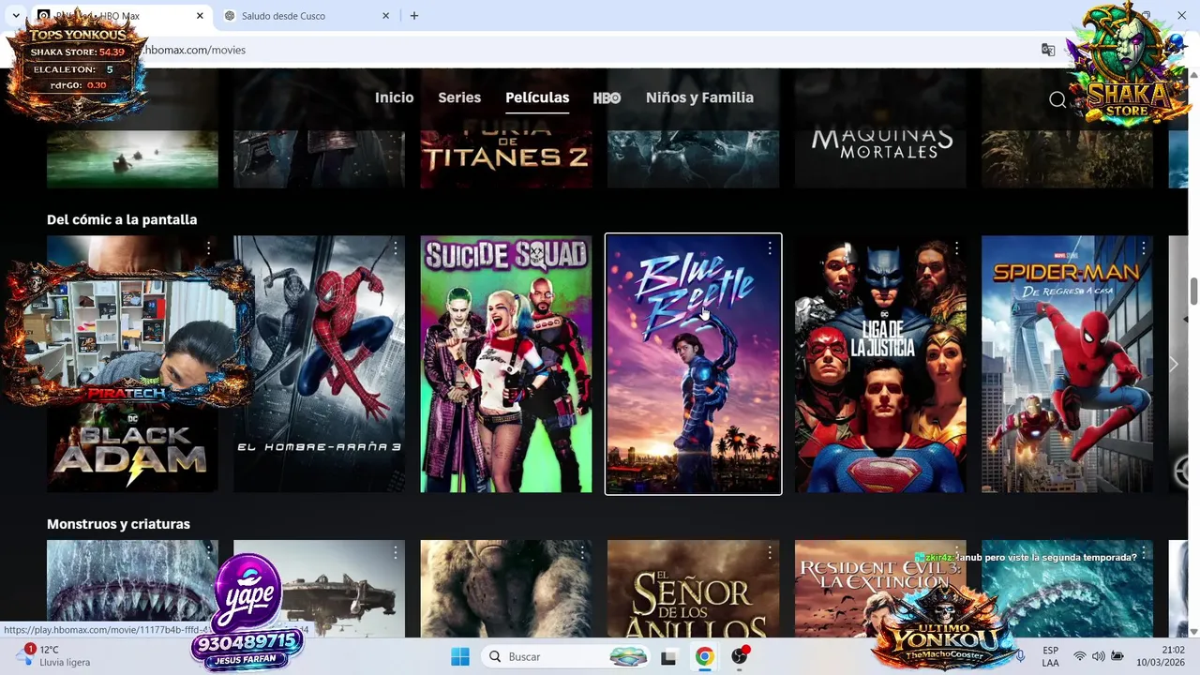Viewport: 1200px width, 675px height.
Task: Open the Series section
Action: point(459,97)
